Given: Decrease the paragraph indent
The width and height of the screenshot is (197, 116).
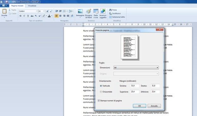Looking at the screenshot, I should coord(57,11).
